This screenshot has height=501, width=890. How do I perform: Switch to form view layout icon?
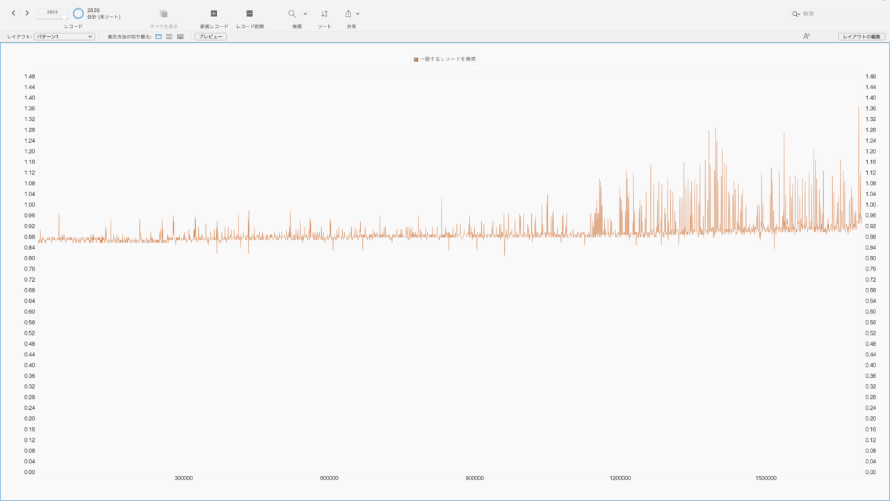coord(159,36)
